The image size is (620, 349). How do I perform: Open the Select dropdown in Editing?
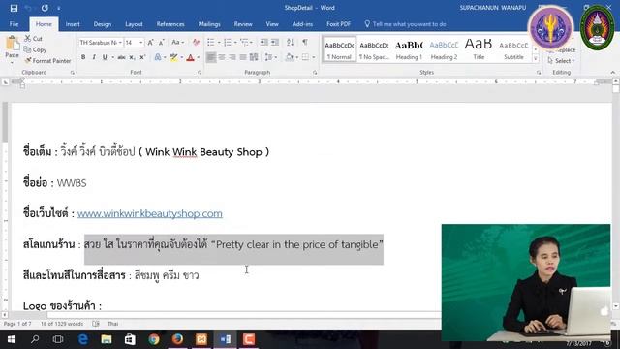click(562, 61)
